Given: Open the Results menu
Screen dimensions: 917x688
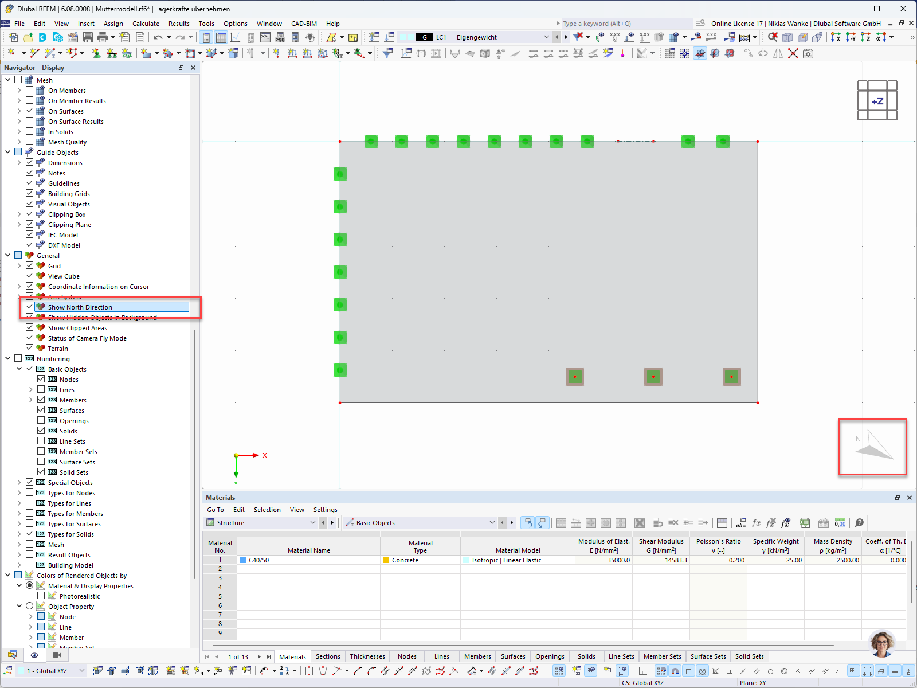Looking at the screenshot, I should 179,24.
